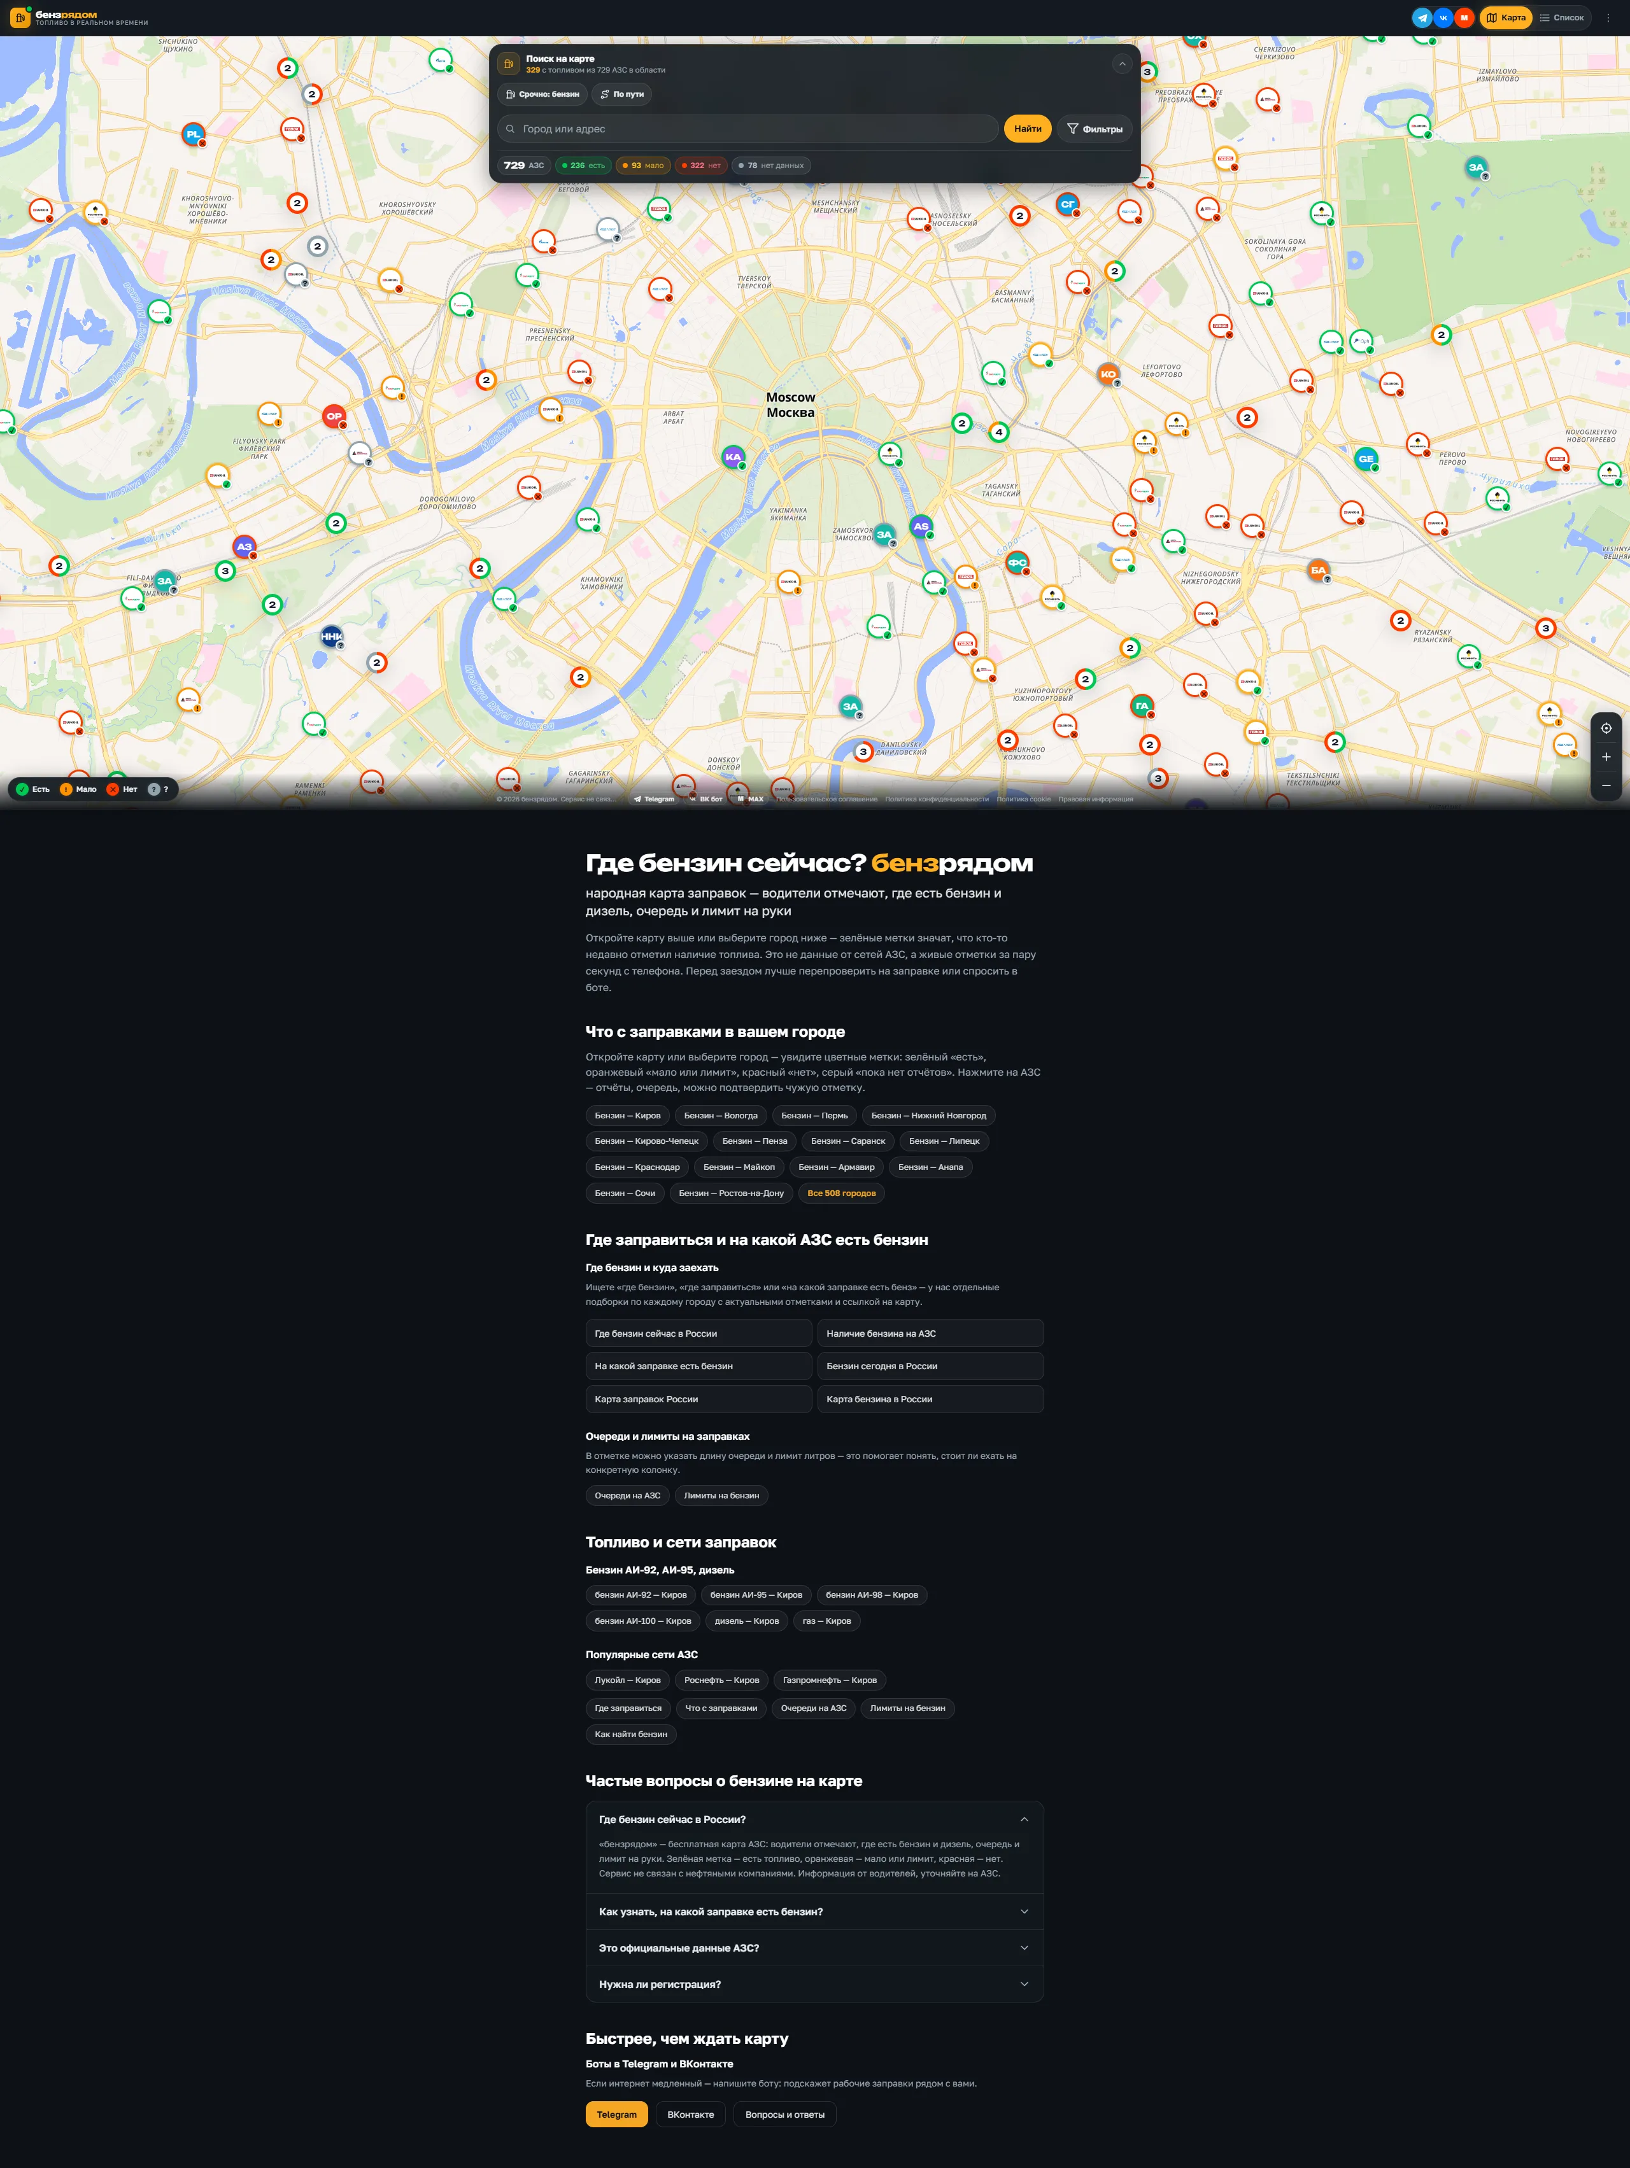Select the orange KO station marker
Screen dimensions: 1630x2168
tap(1109, 374)
